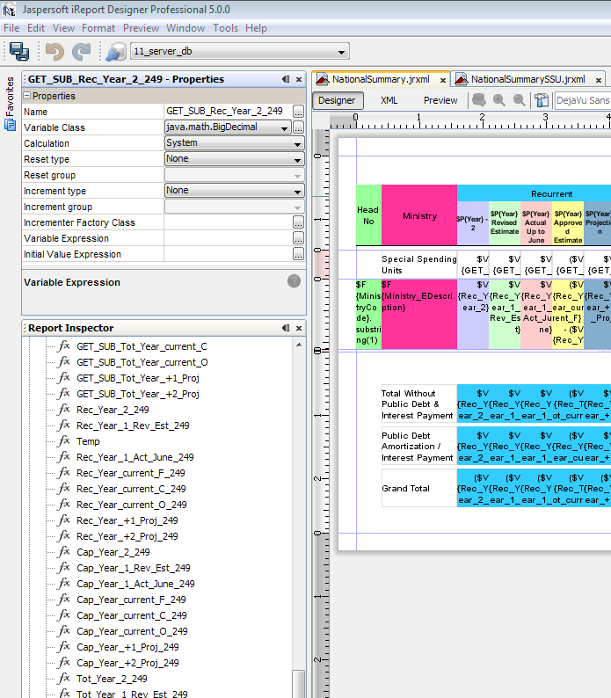This screenshot has height=698, width=611.
Task: Switch to XML view
Action: pos(389,100)
